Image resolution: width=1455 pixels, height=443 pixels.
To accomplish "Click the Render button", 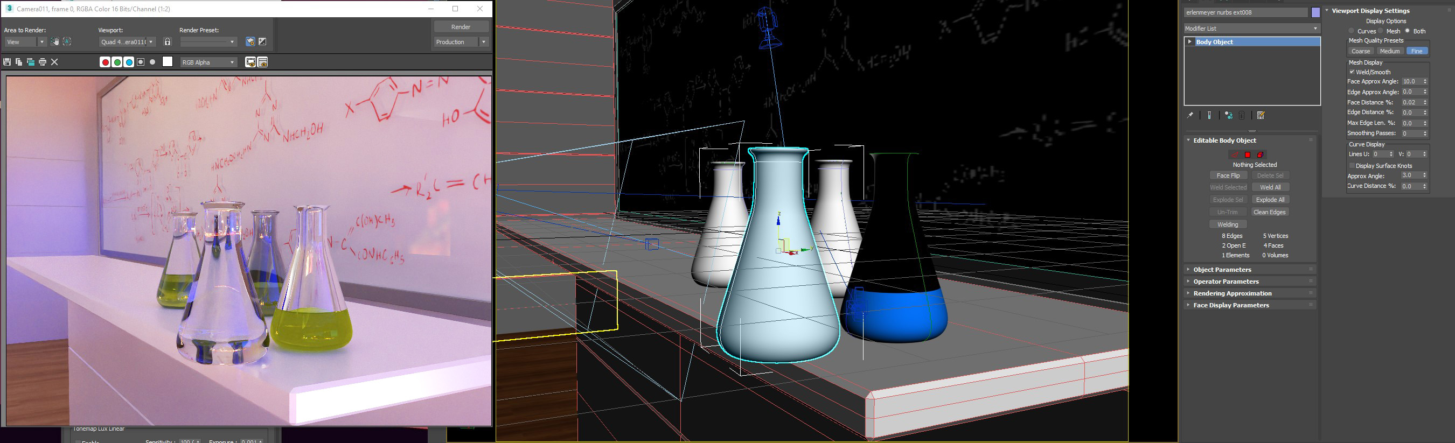I will [x=461, y=26].
